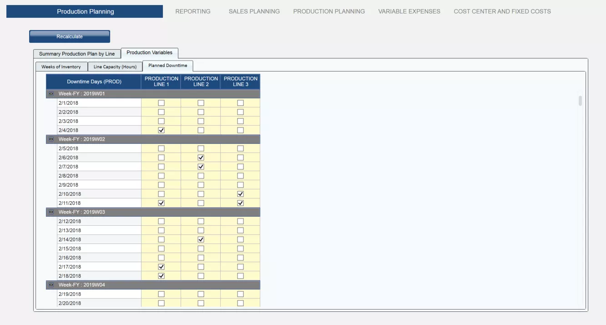Collapse the Week-FY 2019W01 group
Viewport: 606px width, 325px height.
pos(51,94)
